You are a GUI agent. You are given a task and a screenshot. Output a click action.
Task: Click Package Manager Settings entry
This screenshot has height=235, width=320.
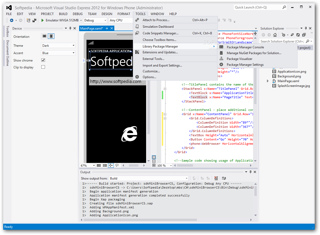click(x=245, y=65)
